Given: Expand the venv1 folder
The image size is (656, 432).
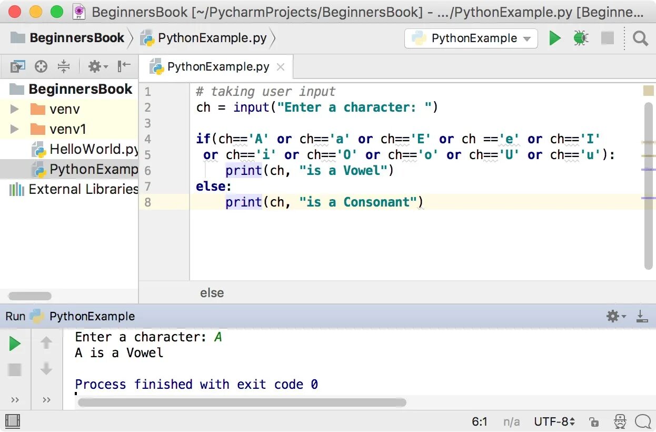Looking at the screenshot, I should (x=14, y=129).
